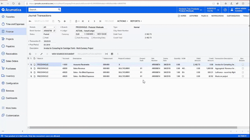Viewport: 250px width, 140px height.
Task: Go to last record in form toolbar
Action: [100, 21]
